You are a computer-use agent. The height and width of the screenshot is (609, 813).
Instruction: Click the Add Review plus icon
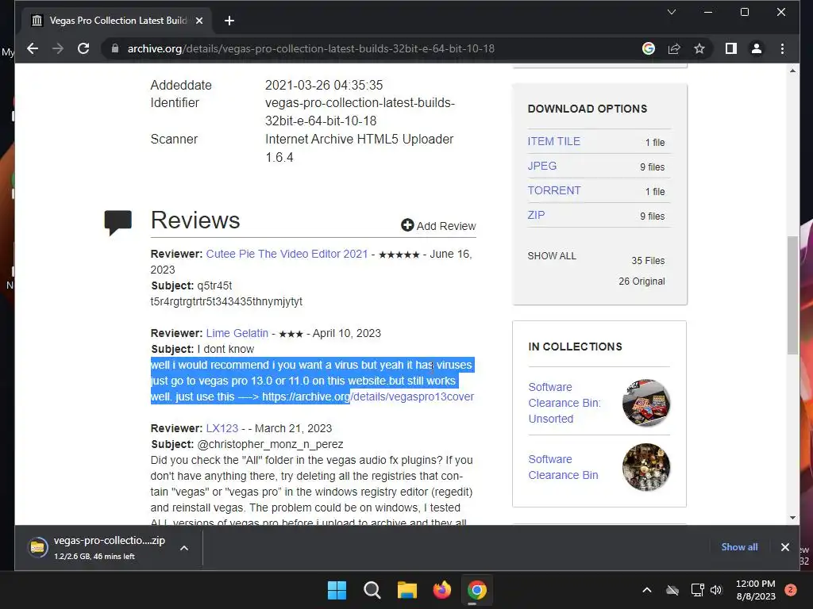407,225
